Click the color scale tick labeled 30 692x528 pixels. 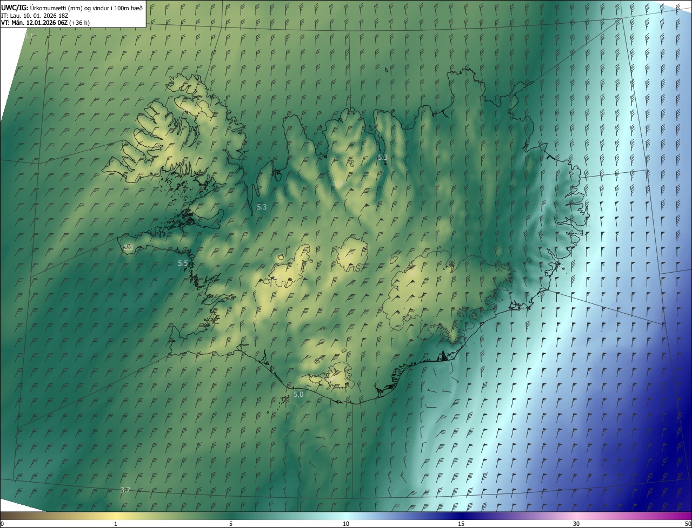(x=576, y=524)
